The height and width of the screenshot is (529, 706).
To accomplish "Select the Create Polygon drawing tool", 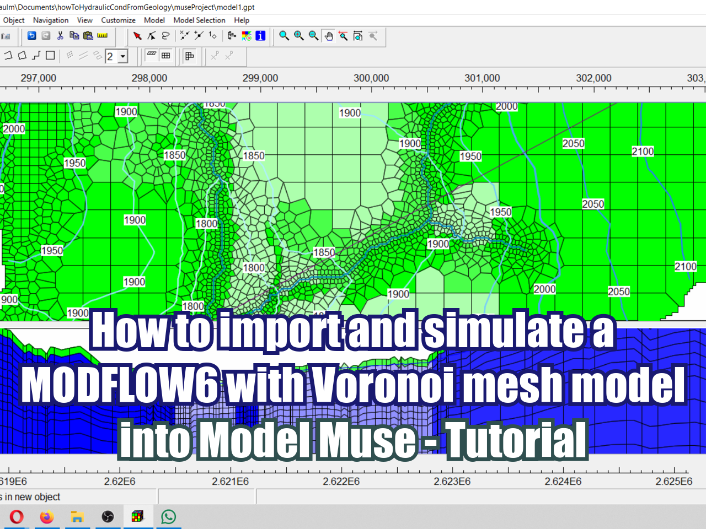I will pos(23,55).
